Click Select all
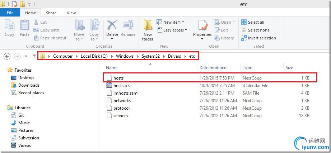Image resolution: width=331 pixels, height=153 pixels. click(x=253, y=22)
